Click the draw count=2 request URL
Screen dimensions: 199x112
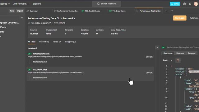pos(56,72)
